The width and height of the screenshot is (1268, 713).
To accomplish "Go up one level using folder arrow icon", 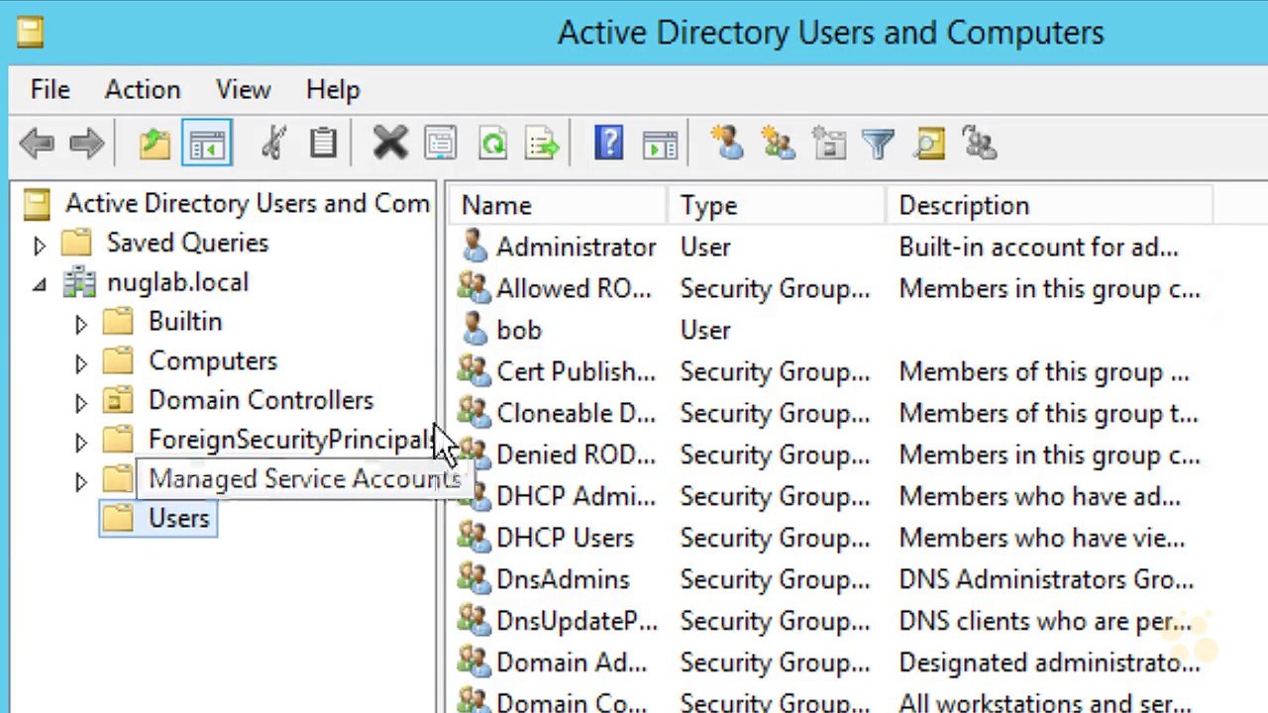I will pyautogui.click(x=155, y=145).
